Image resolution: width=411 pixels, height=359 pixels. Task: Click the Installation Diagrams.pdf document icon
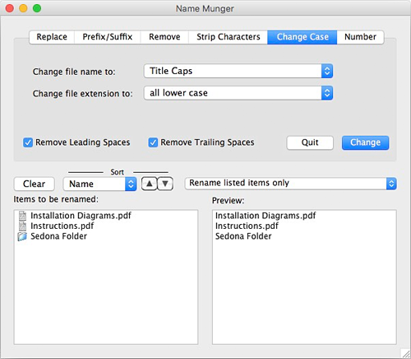click(22, 216)
